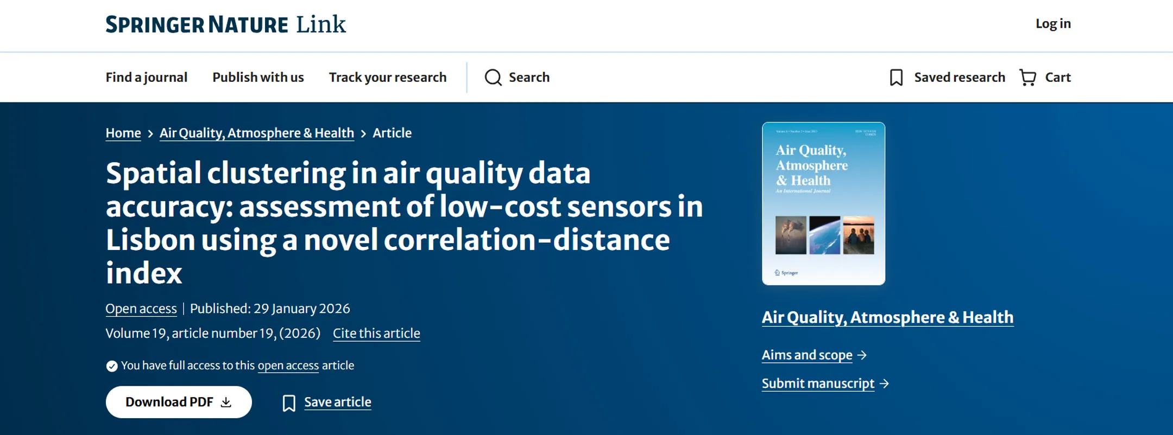
Task: Click the Saved research bookmark icon
Action: pyautogui.click(x=896, y=78)
